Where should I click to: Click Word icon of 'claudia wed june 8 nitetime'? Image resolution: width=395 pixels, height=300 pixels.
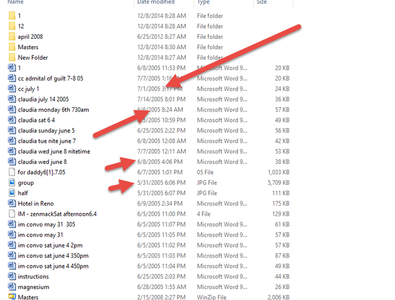12,151
